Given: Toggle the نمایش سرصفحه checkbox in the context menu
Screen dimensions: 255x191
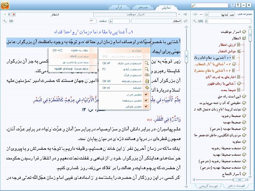Looking at the screenshot, I should pos(146,100).
